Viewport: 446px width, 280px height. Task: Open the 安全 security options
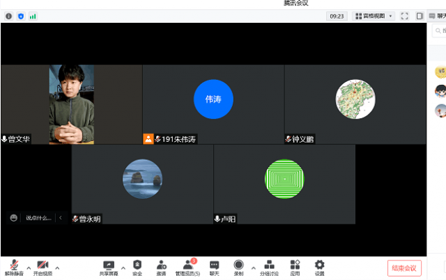pyautogui.click(x=137, y=267)
